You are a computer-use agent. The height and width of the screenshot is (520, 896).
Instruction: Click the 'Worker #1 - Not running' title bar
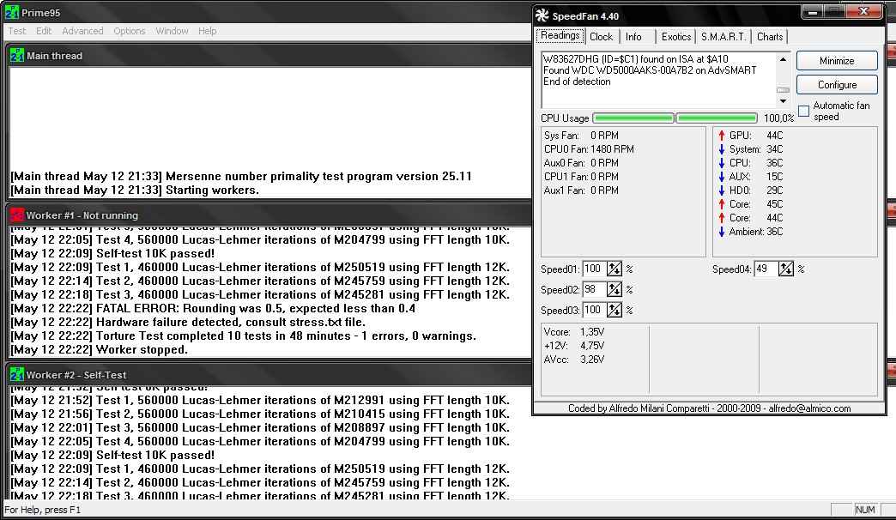(269, 215)
